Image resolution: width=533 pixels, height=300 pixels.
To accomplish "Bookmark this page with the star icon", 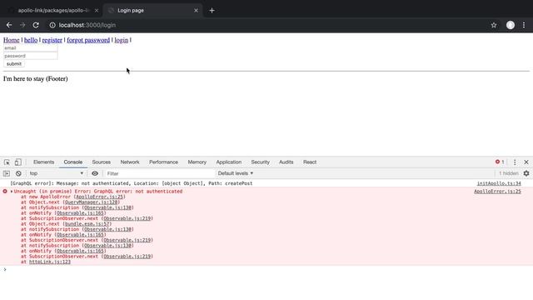I will tap(494, 25).
